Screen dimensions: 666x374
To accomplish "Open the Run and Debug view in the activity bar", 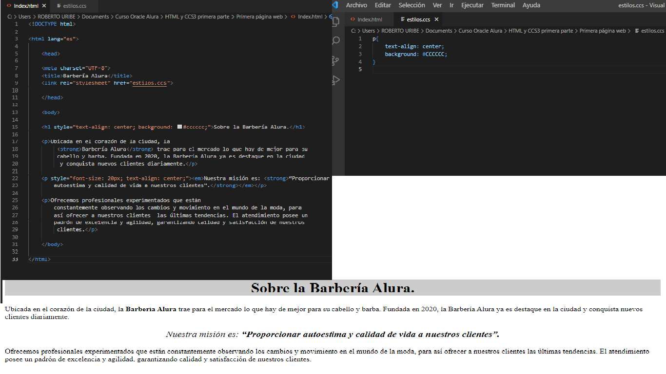I will pos(335,80).
